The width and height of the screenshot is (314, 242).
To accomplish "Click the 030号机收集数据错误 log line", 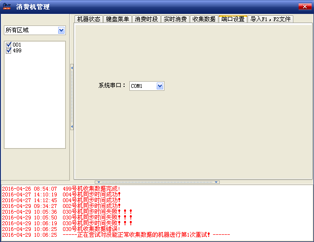I will [x=91, y=229].
